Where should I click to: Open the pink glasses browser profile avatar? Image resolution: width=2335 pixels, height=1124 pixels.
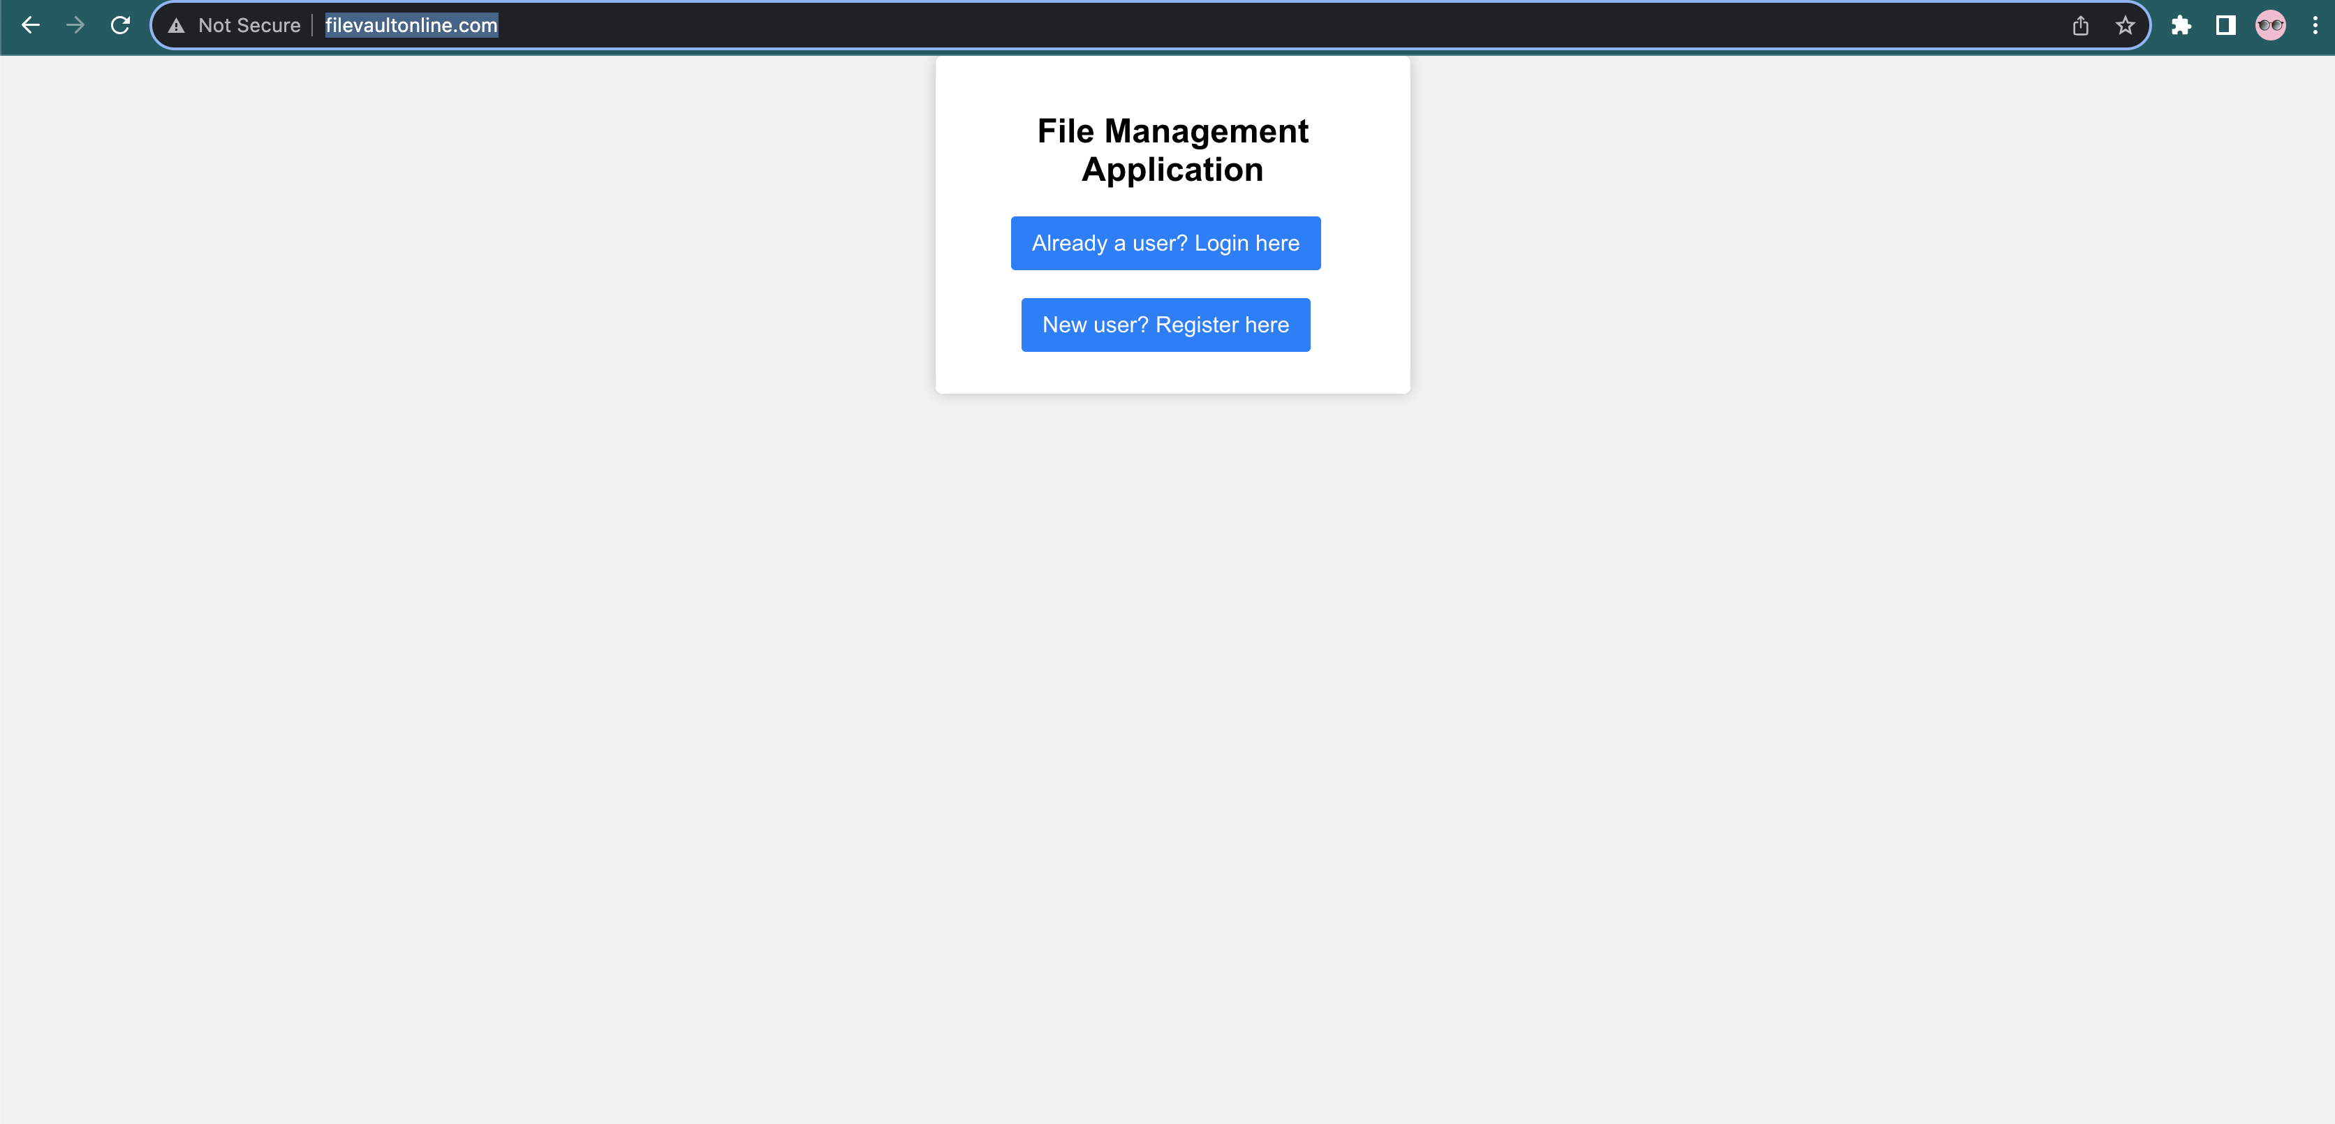click(2270, 25)
